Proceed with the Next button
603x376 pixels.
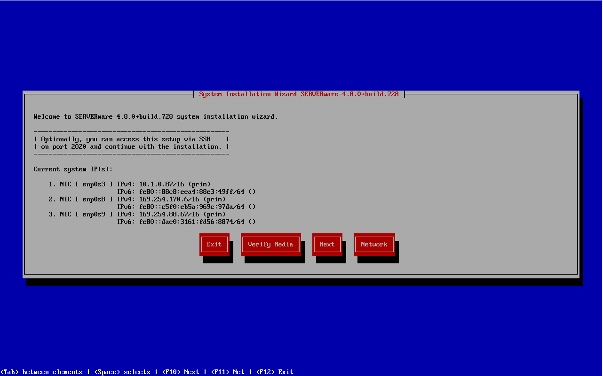point(327,244)
